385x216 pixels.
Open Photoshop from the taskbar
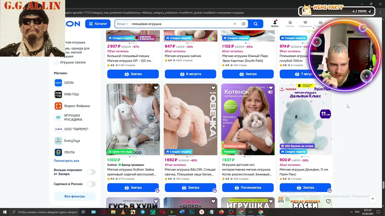(192, 212)
